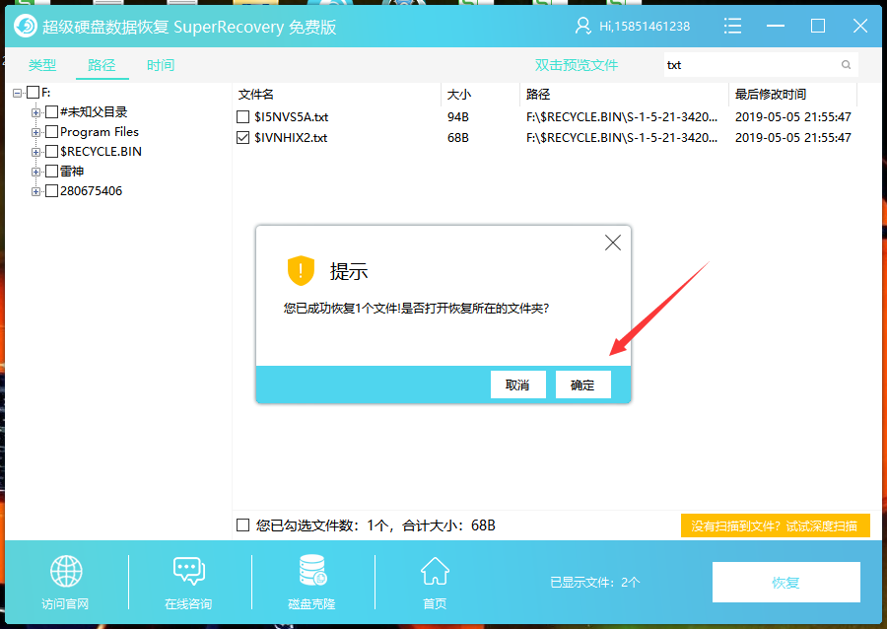Minimize the SuperRecovery window
The height and width of the screenshot is (629, 887).
tap(775, 26)
